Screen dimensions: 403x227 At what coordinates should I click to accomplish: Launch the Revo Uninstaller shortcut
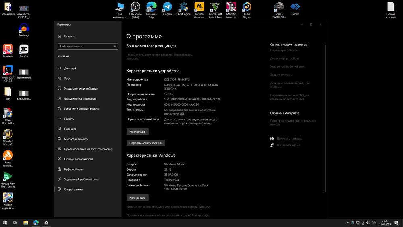8,116
